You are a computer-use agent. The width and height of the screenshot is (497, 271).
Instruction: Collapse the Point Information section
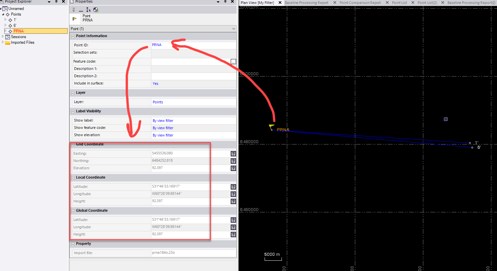(73, 36)
